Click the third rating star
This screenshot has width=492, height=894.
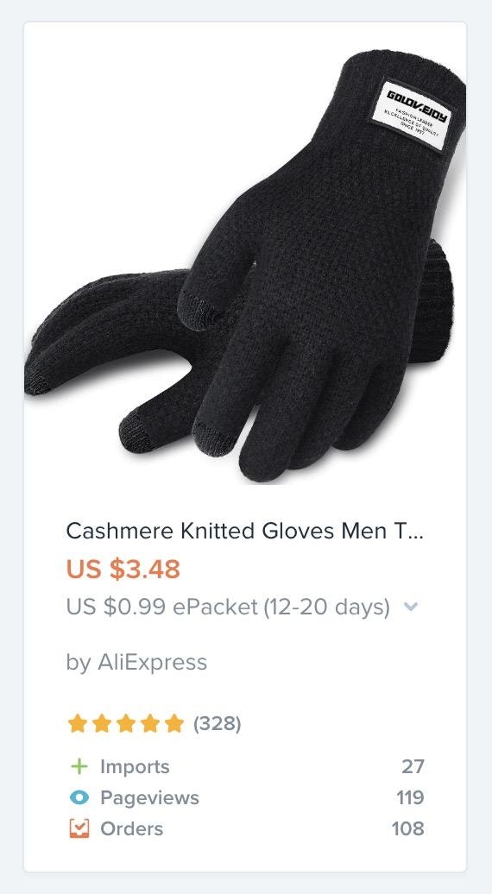click(x=126, y=724)
